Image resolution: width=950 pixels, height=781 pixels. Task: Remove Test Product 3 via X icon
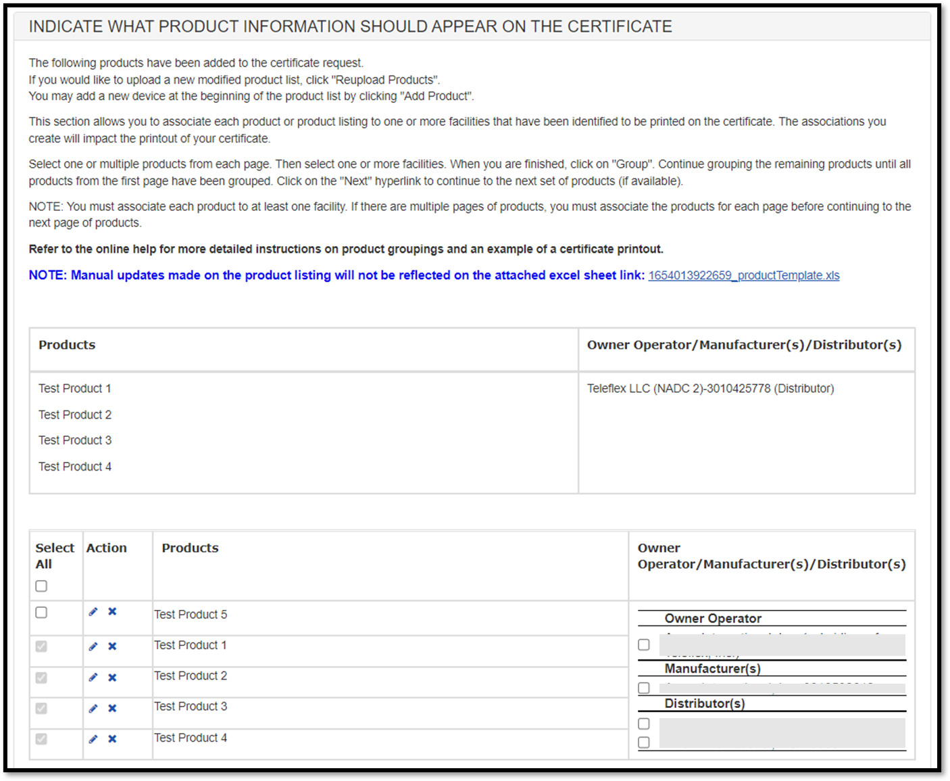(112, 709)
